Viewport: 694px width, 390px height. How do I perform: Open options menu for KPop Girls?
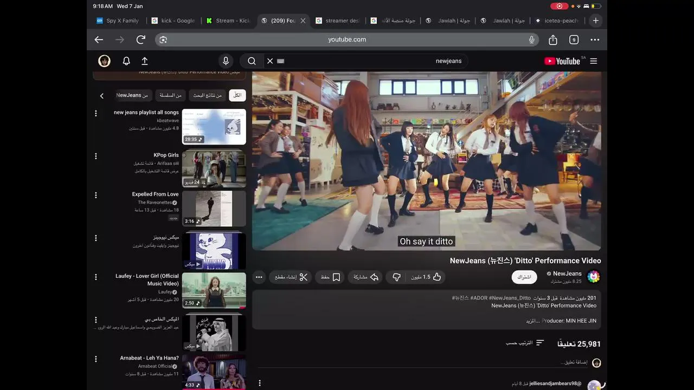click(x=96, y=156)
